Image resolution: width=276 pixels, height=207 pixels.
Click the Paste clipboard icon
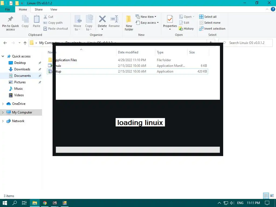pyautogui.click(x=36, y=19)
